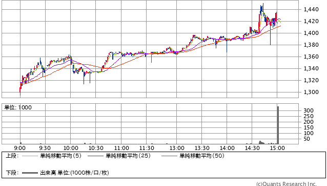This screenshot has height=186, width=327.
Task: Click the 1,320 price axis label
Action: pos(311,80)
